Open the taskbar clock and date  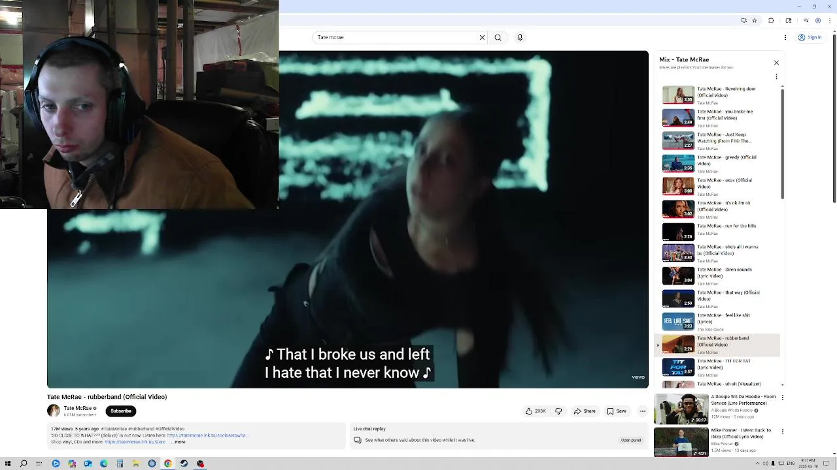coord(808,463)
